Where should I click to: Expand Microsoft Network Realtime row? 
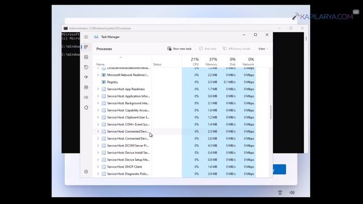click(x=98, y=75)
